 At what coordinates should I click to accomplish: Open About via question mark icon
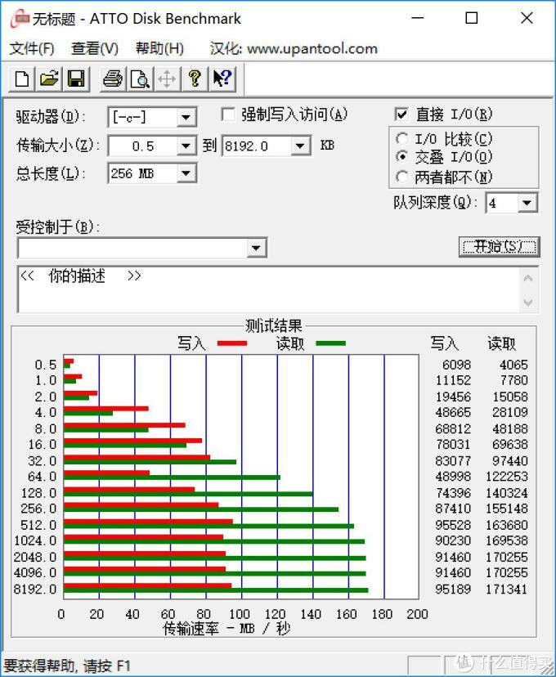[195, 79]
